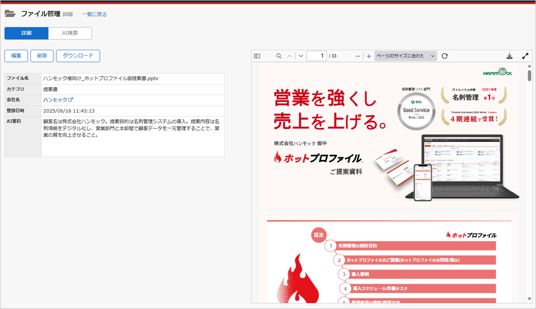Click the HAMMOCK logo on the cover slide

498,72
